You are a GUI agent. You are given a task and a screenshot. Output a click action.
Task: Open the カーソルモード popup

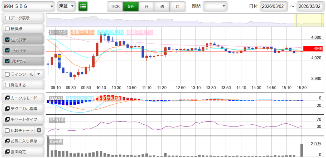pos(23,98)
